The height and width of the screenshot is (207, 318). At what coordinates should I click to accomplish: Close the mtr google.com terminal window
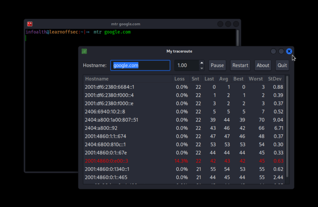pos(236,24)
